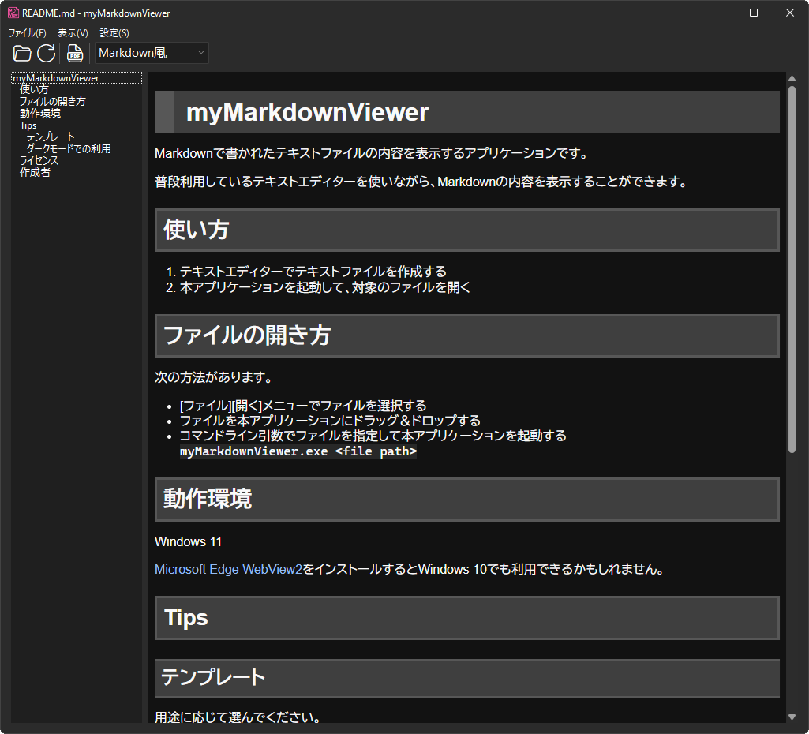Click the vertical scrollbar thumb

792,270
